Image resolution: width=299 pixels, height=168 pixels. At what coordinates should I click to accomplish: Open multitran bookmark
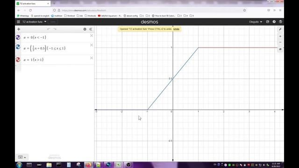click(x=57, y=16)
